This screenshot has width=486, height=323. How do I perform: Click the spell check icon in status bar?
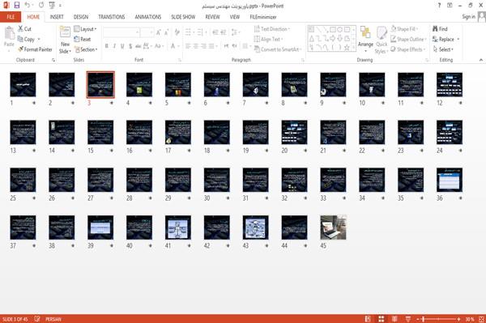(37, 319)
